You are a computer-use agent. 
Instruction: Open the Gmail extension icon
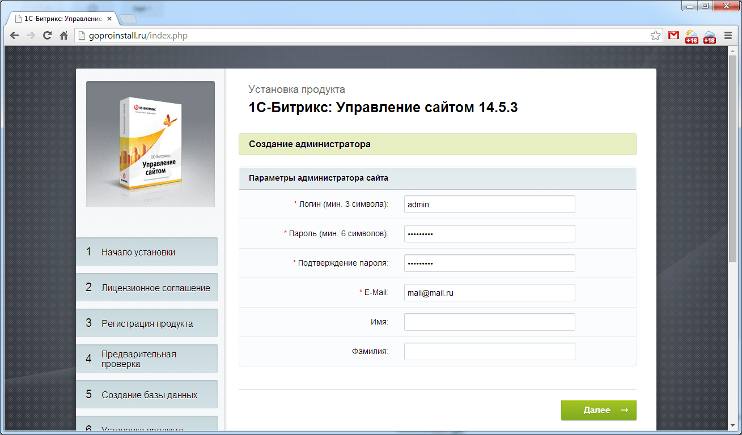673,36
